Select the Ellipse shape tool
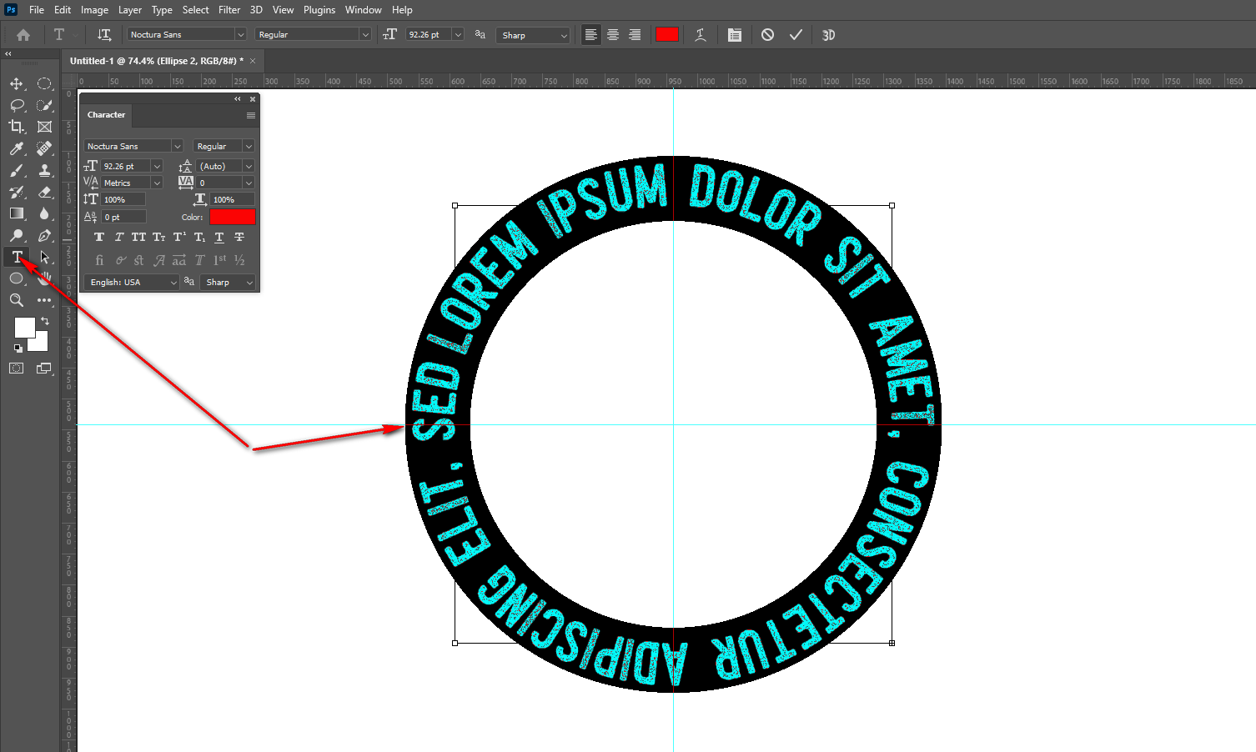The width and height of the screenshot is (1256, 752). coord(17,278)
